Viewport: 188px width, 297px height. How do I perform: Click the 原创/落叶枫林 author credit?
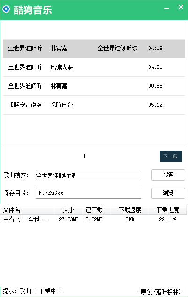pos(160,291)
